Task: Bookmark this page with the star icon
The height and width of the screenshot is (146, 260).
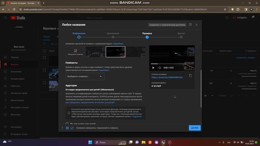Action: [x=225, y=9]
